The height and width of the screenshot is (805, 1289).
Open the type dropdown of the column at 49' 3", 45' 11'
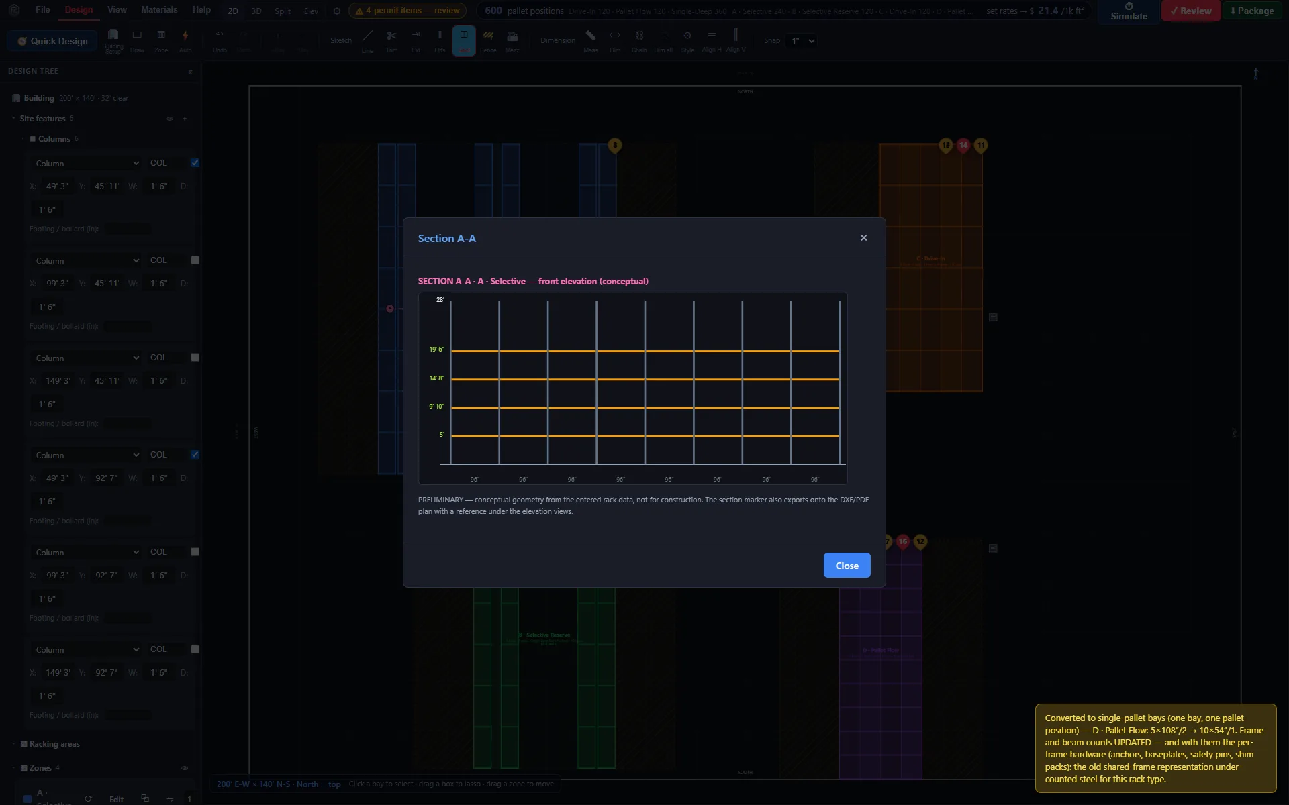point(87,163)
